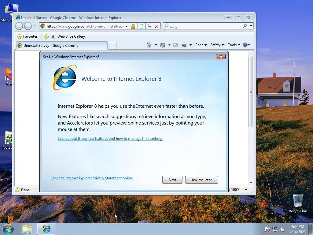The height and width of the screenshot is (235, 313).
Task: Toggle Compatibility View icon
Action: click(x=142, y=26)
